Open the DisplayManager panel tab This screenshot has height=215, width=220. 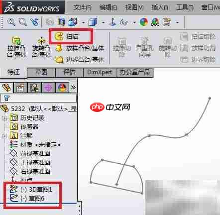(62, 88)
